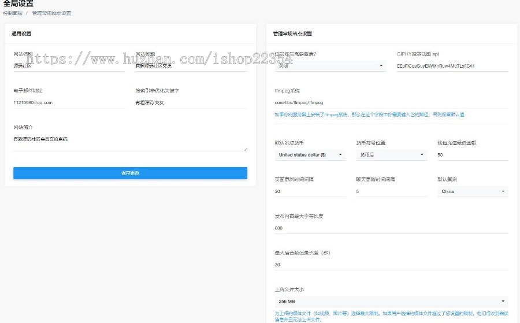This screenshot has height=323, width=520.
Task: Click the ffmpeg path field core/libs/ffmpeg/ffmpeg
Action: coord(391,102)
